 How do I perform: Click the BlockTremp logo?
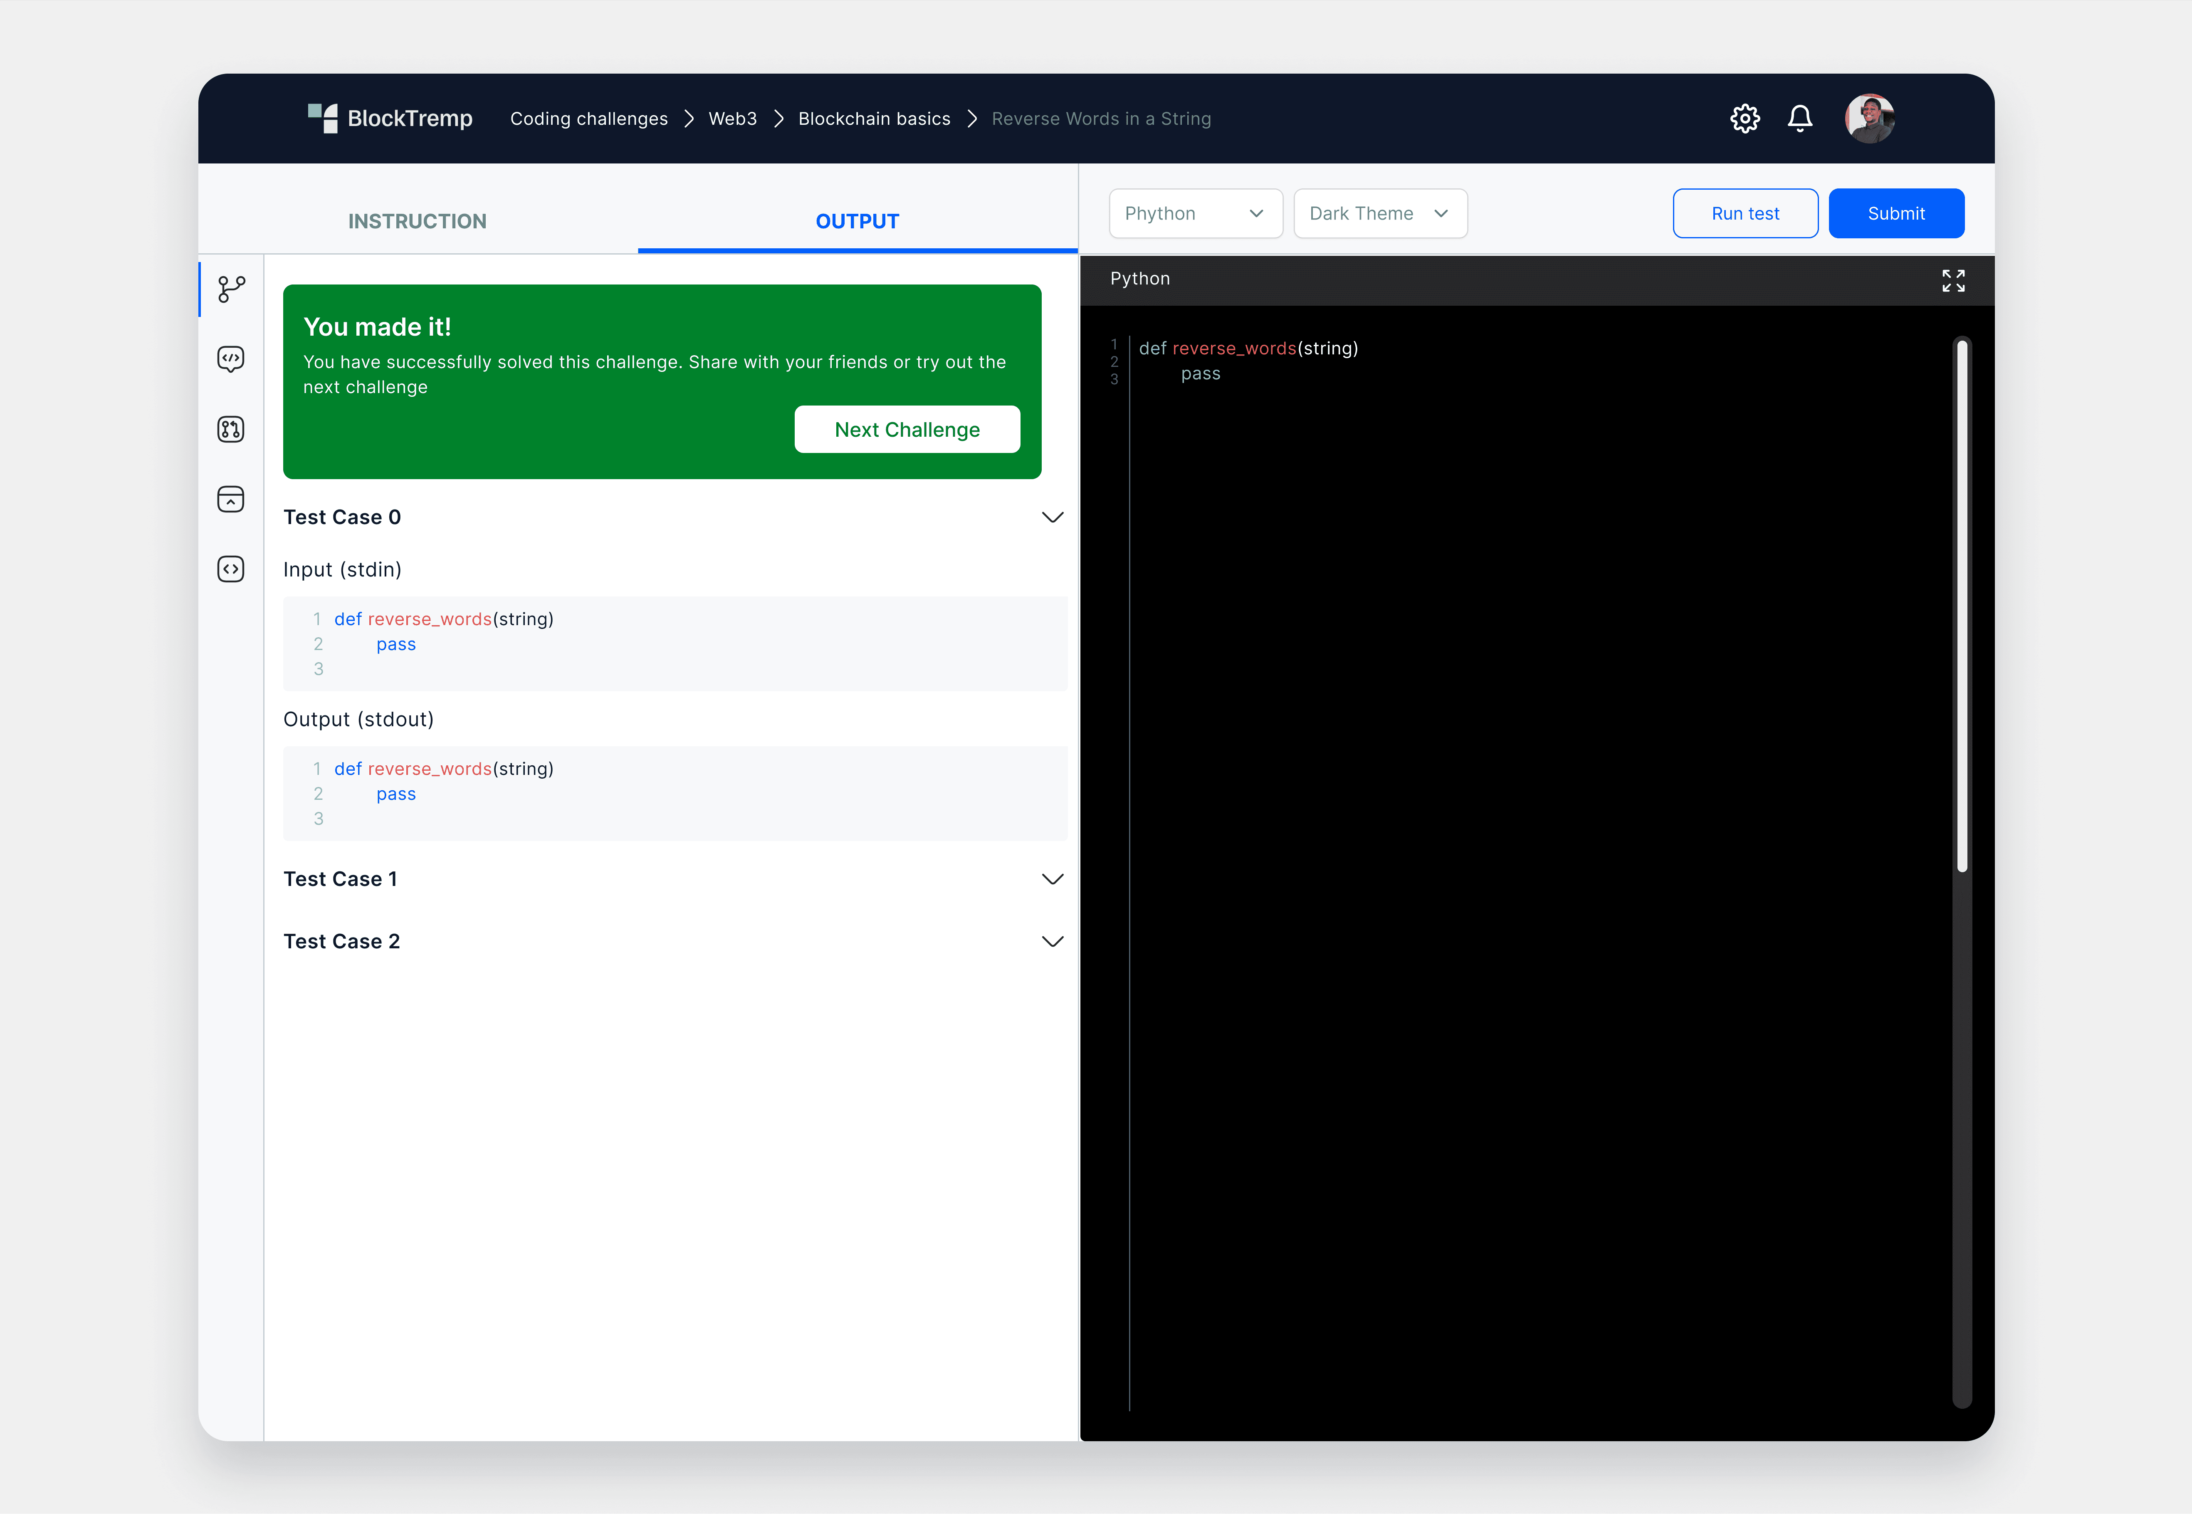(390, 119)
